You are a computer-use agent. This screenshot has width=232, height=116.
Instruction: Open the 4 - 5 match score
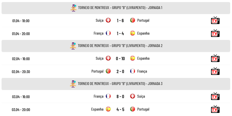point(120,109)
